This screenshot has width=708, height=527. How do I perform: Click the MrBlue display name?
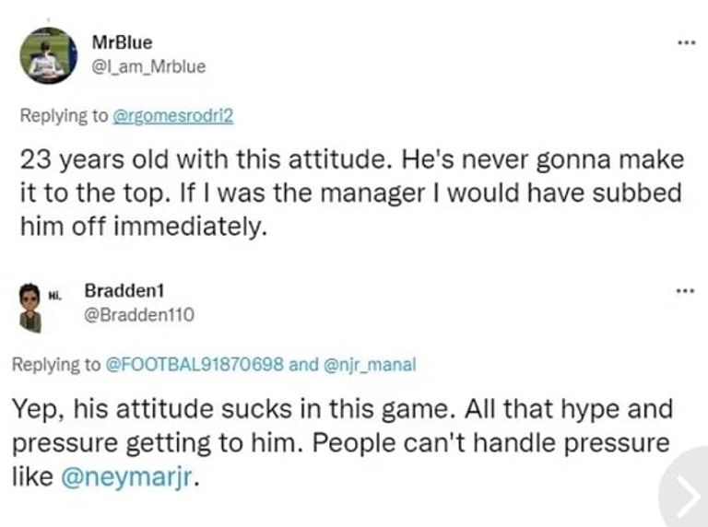click(123, 43)
